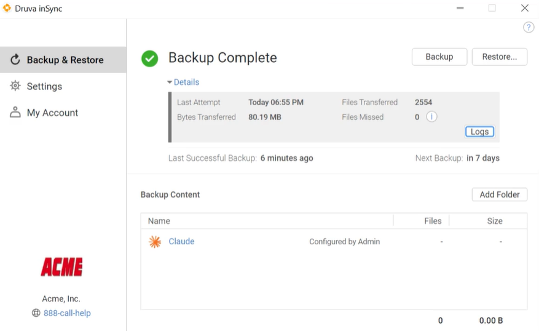Click the 'Files Transferred' label
The image size is (539, 331).
tap(369, 102)
